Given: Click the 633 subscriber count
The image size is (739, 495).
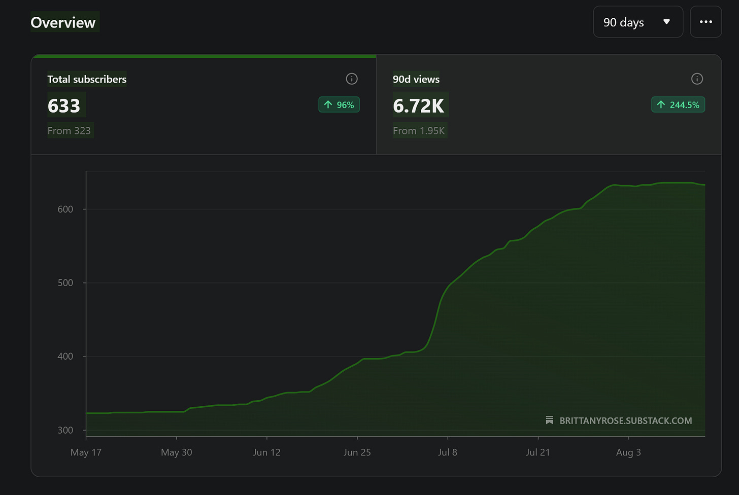Looking at the screenshot, I should (x=64, y=105).
